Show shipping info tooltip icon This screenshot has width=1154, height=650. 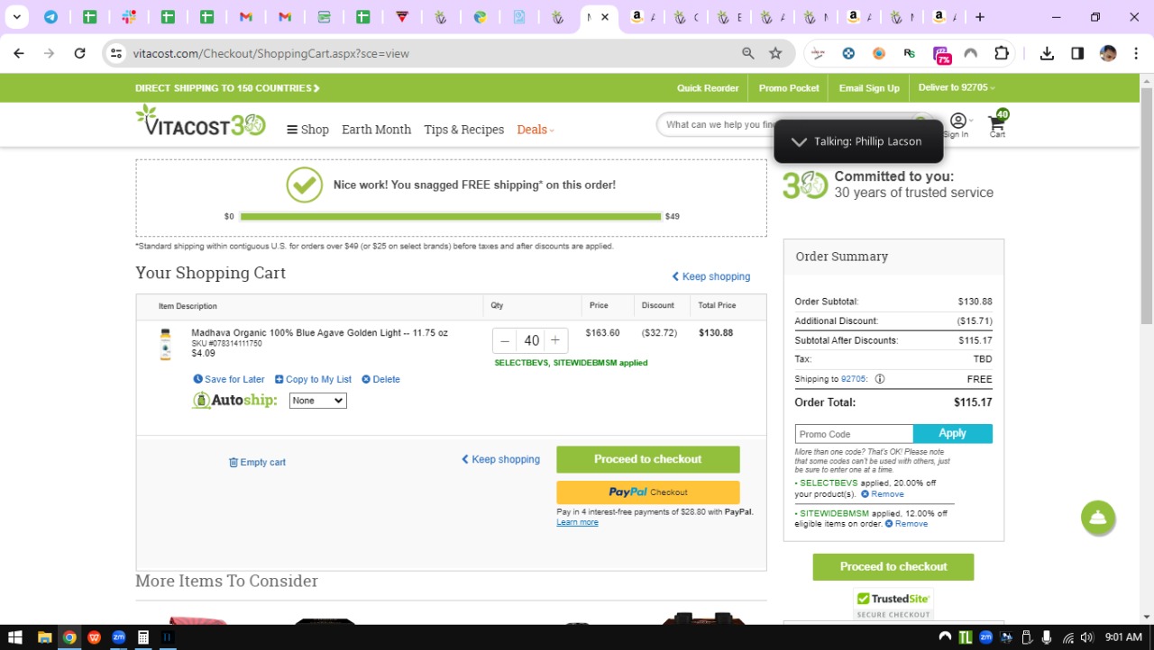(880, 379)
